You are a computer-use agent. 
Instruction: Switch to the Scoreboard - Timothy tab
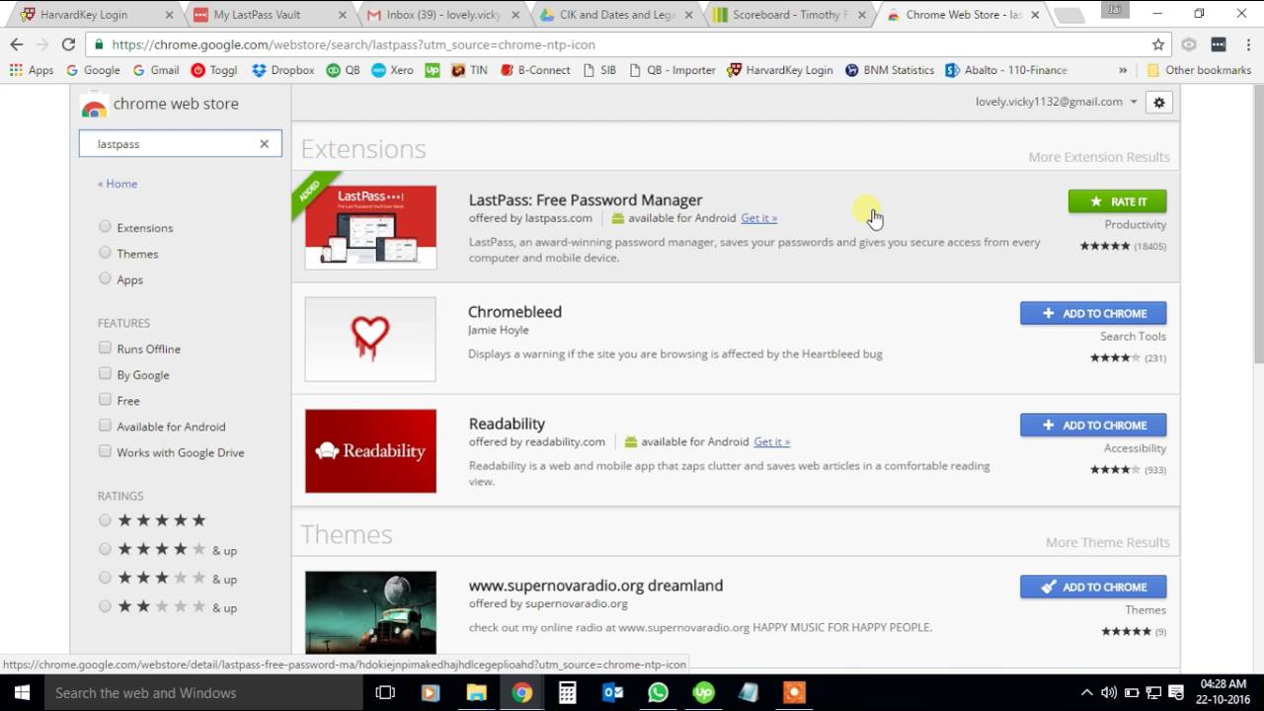point(790,15)
